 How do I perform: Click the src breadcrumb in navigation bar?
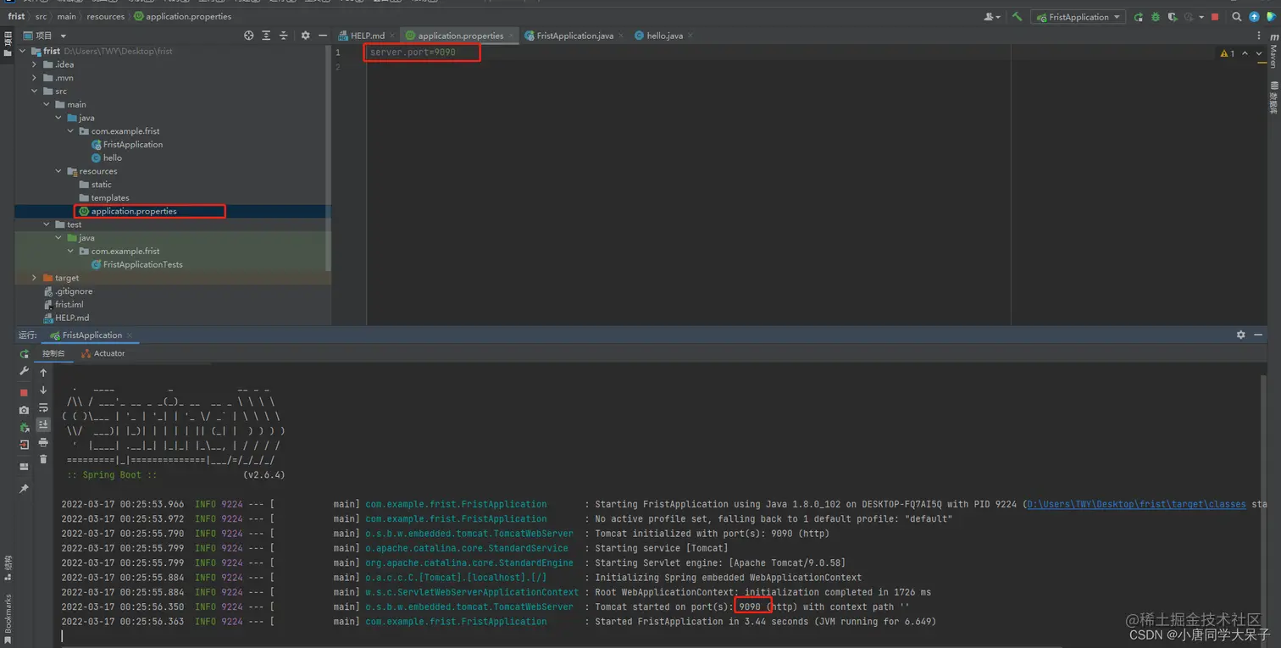[x=41, y=16]
